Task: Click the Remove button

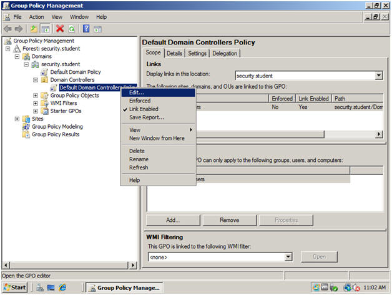Action: [x=230, y=220]
